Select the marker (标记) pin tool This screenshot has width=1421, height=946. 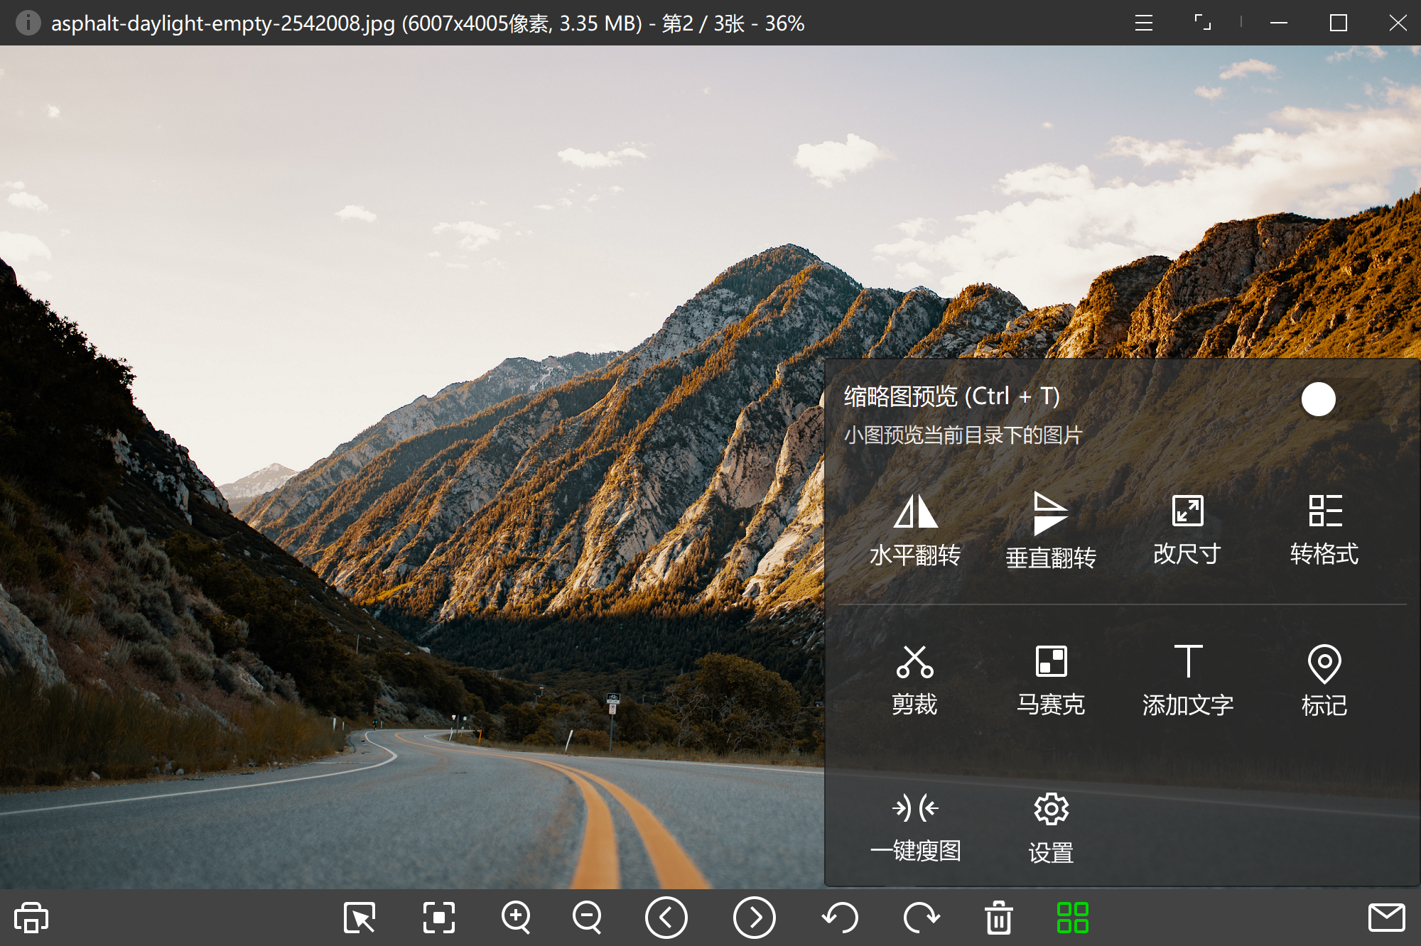point(1324,663)
